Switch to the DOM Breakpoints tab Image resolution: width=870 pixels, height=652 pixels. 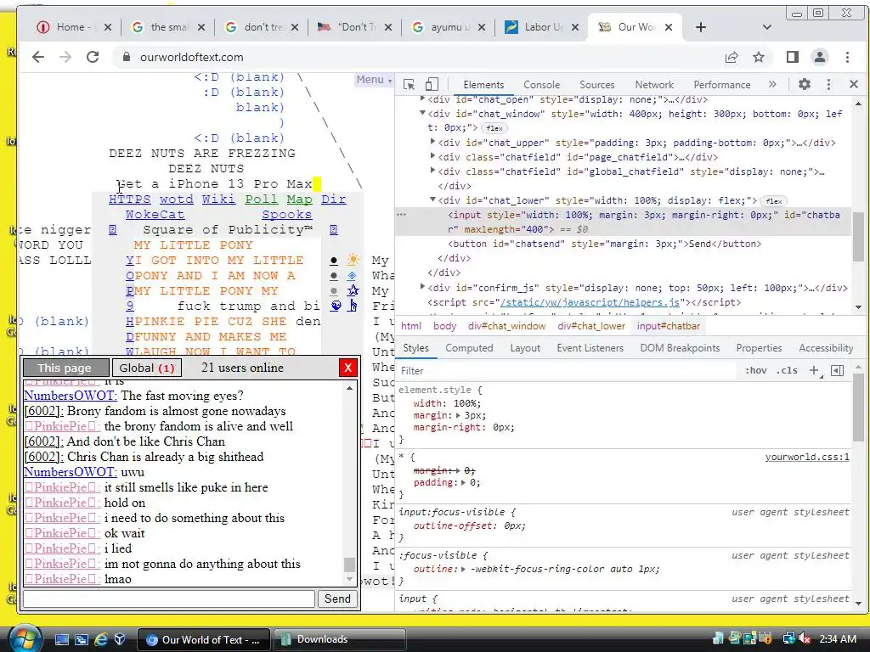coord(680,348)
